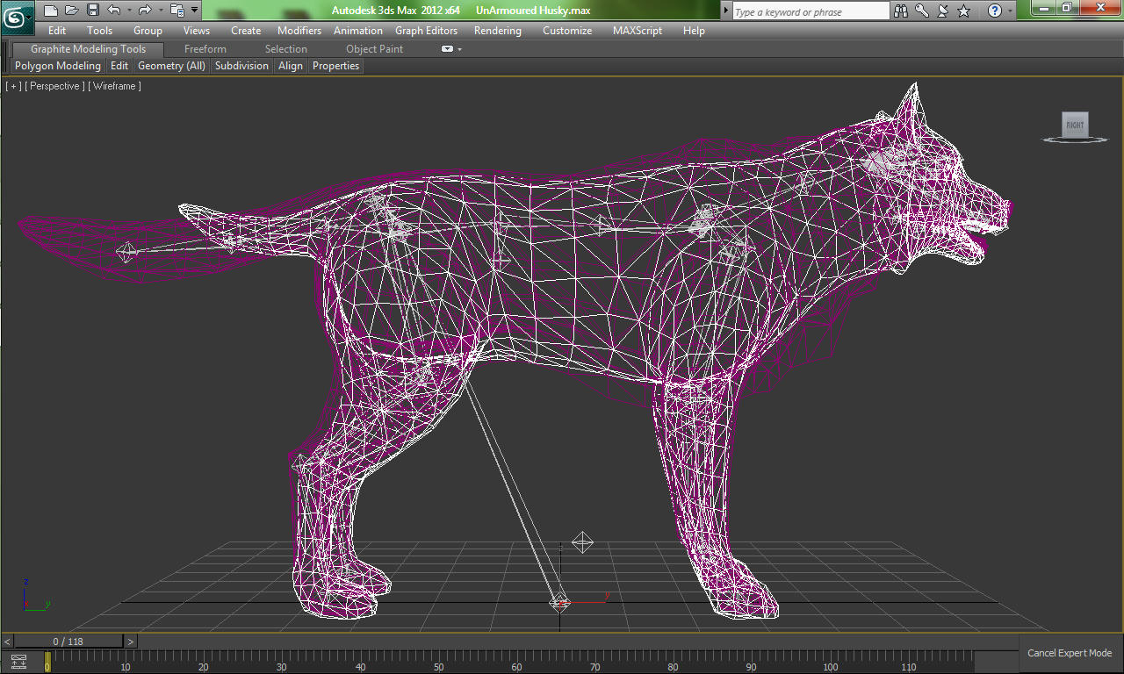Select the Graphite Modeling Tools tab

point(88,49)
